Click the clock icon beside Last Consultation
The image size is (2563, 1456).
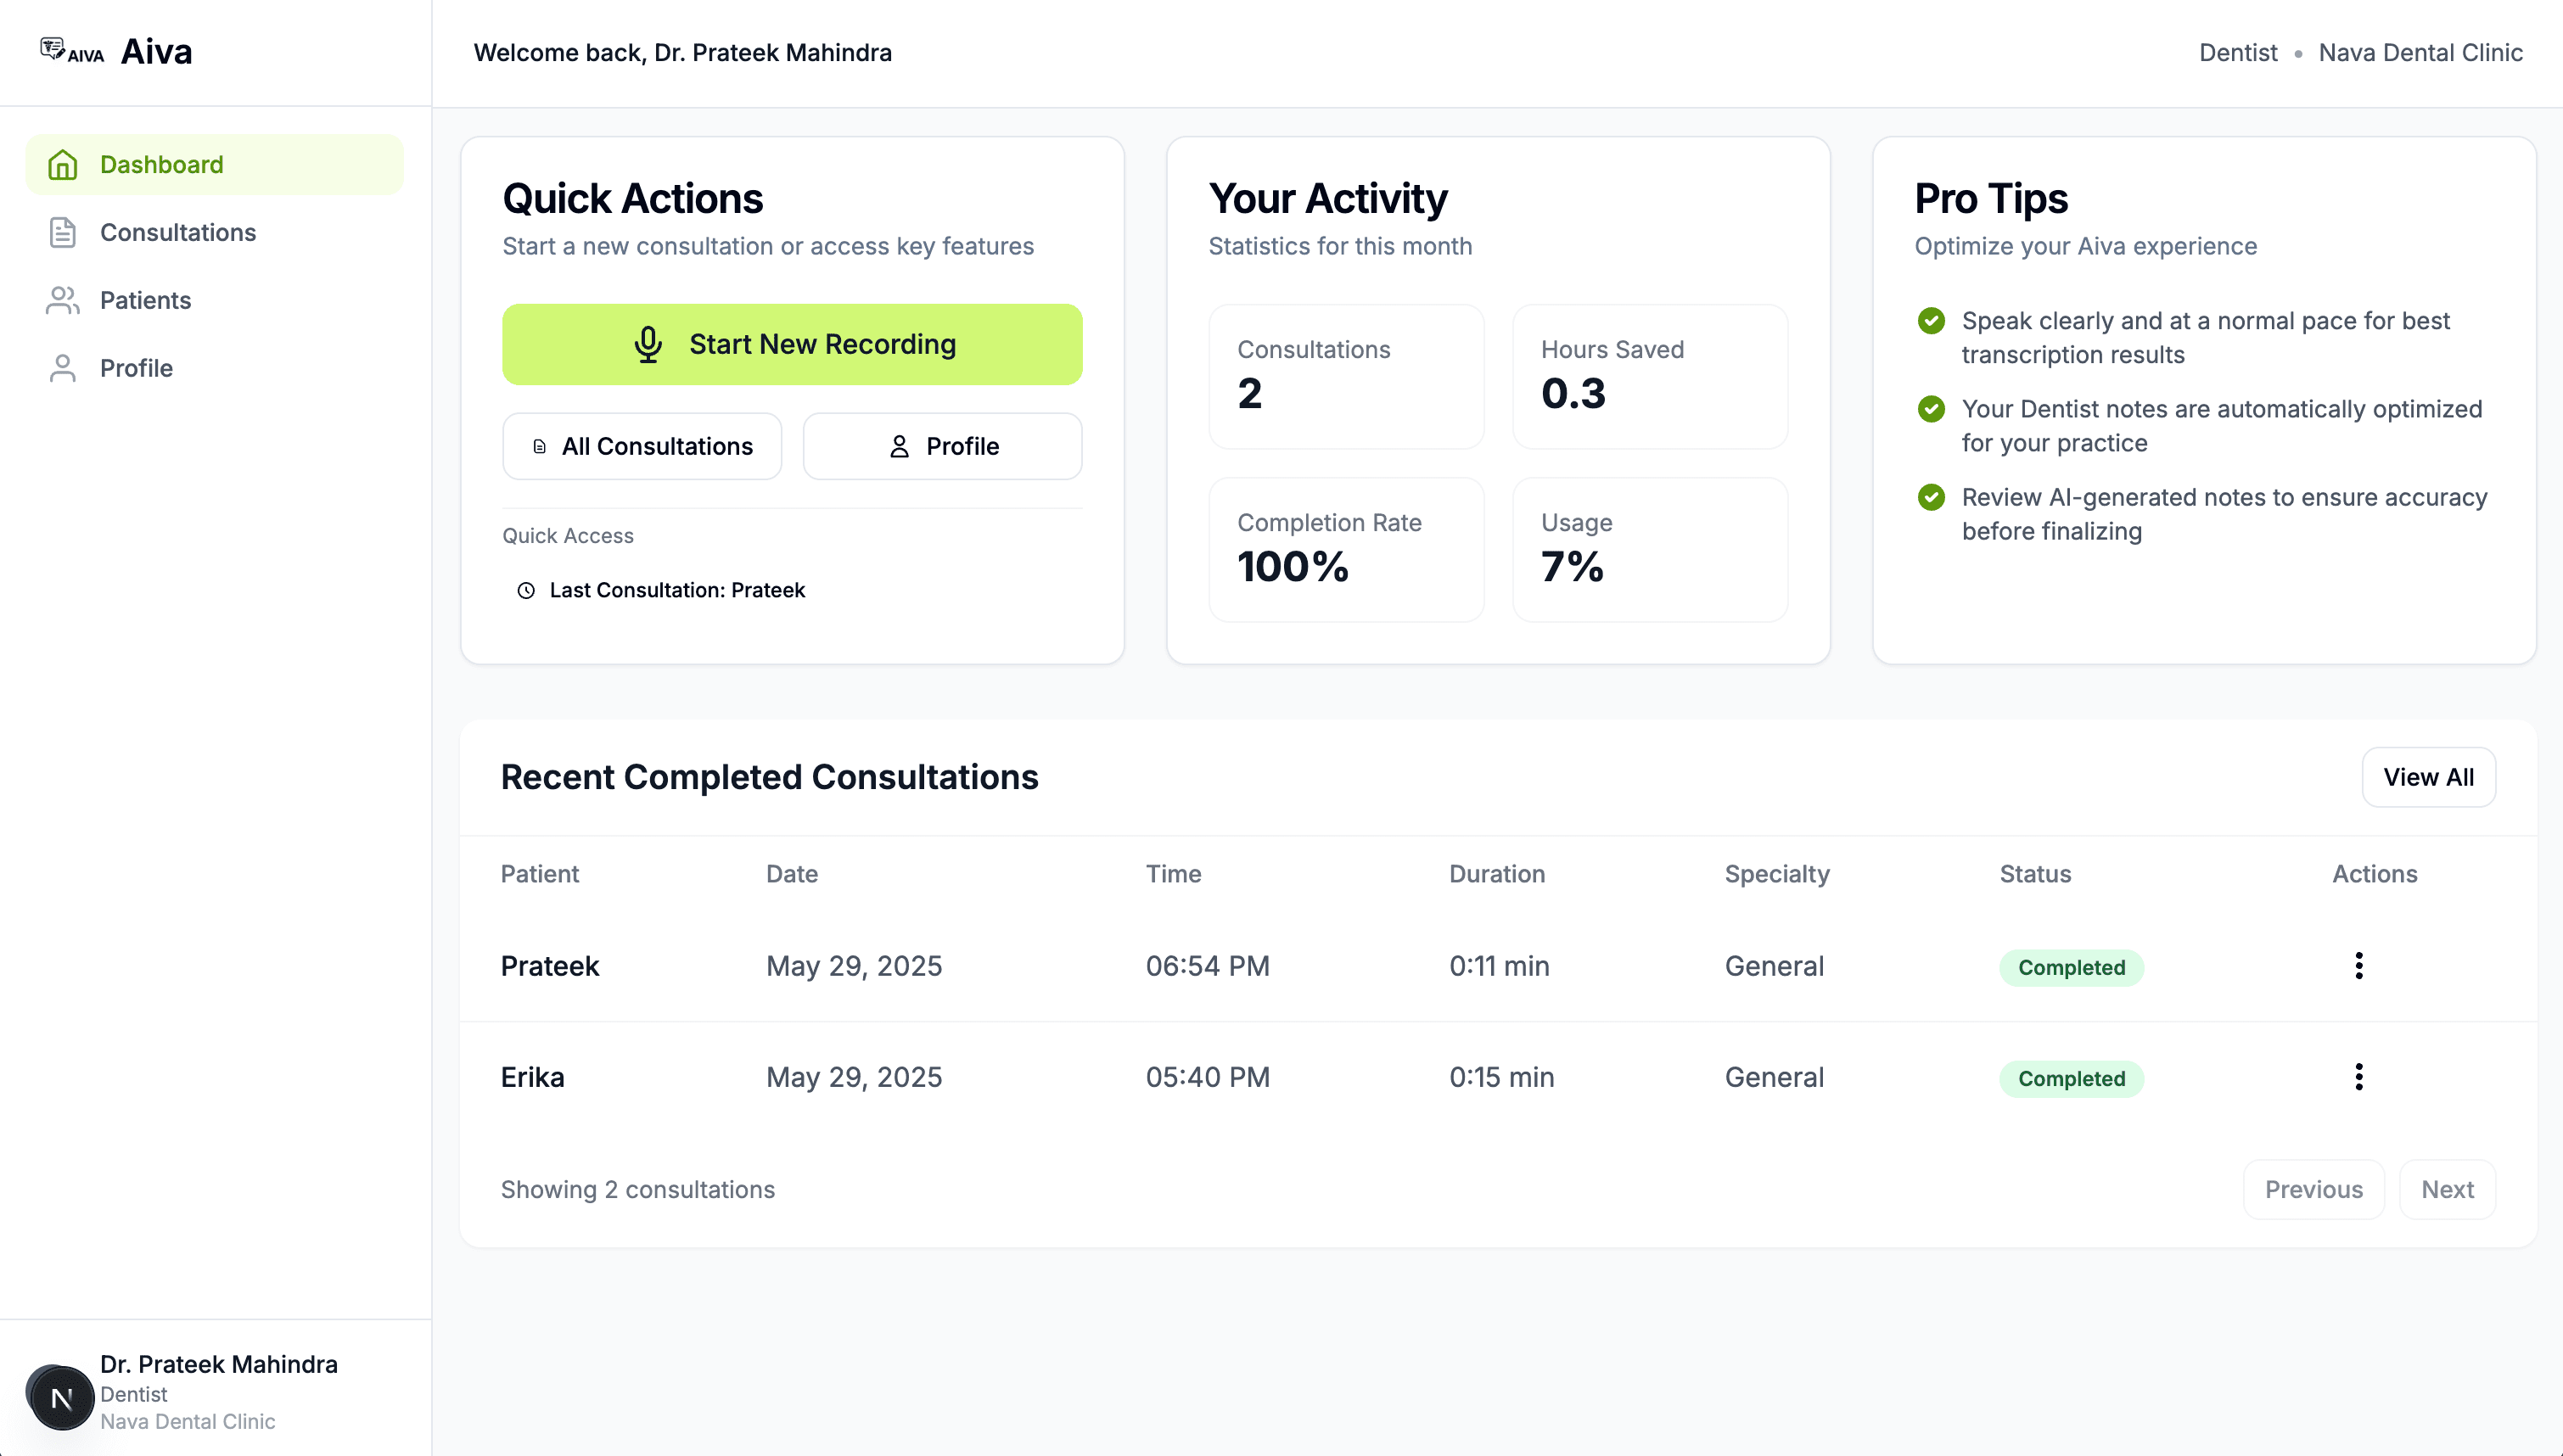pyautogui.click(x=526, y=591)
